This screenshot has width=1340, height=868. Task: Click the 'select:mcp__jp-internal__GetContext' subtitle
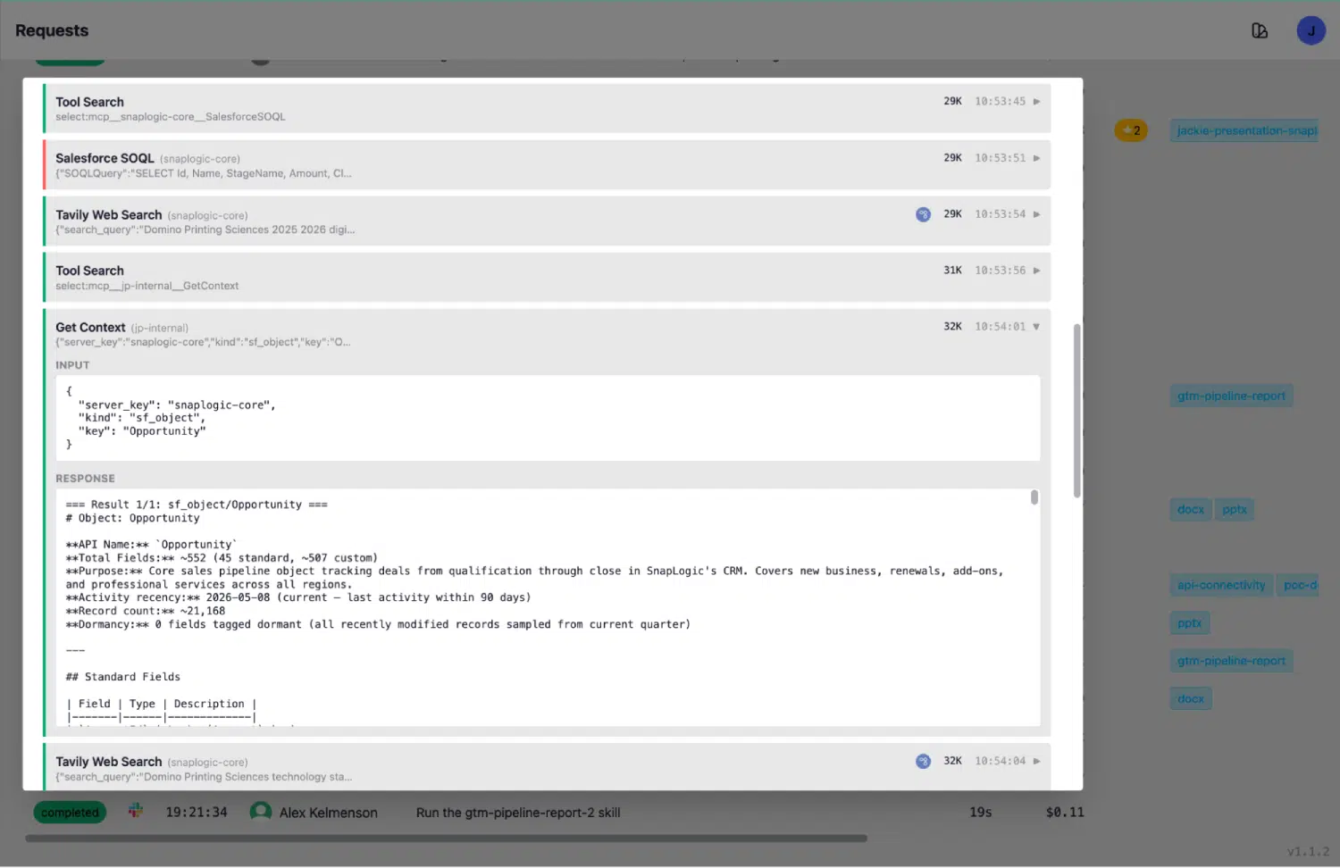point(147,287)
